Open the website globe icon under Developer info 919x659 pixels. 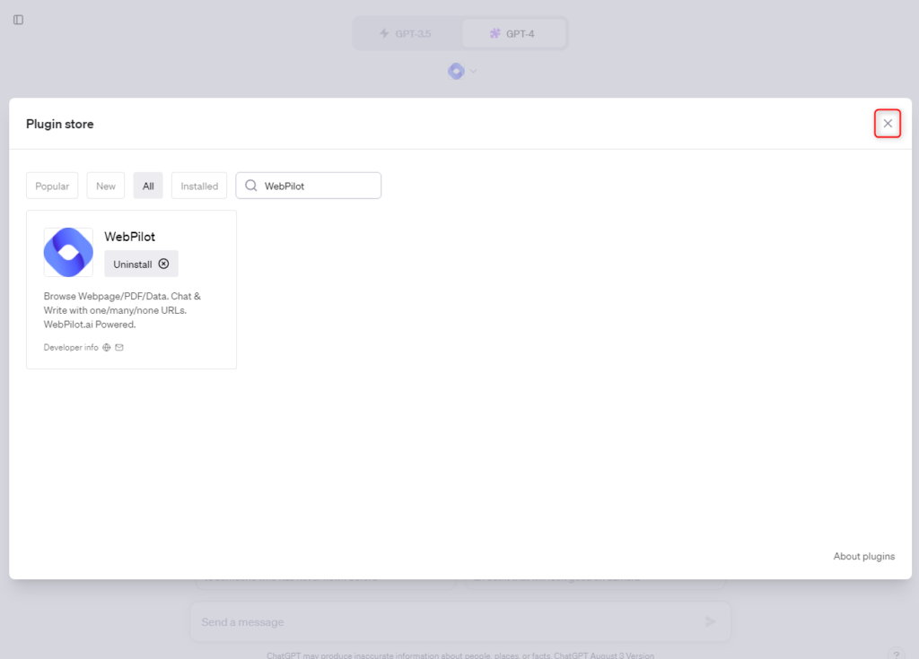(107, 347)
